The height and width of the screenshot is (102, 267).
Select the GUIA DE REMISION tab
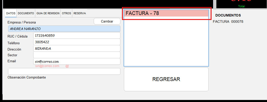(x=48, y=13)
